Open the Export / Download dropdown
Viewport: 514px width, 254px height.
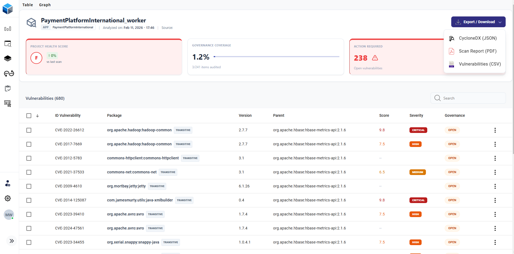point(478,22)
